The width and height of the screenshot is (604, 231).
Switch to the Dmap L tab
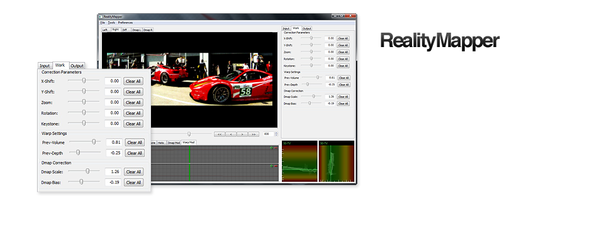(137, 30)
